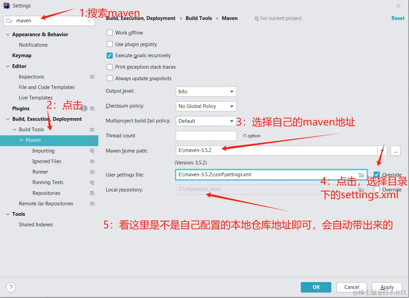Click the Build Tools breadcrumb
409x298 pixels.
tap(199, 18)
